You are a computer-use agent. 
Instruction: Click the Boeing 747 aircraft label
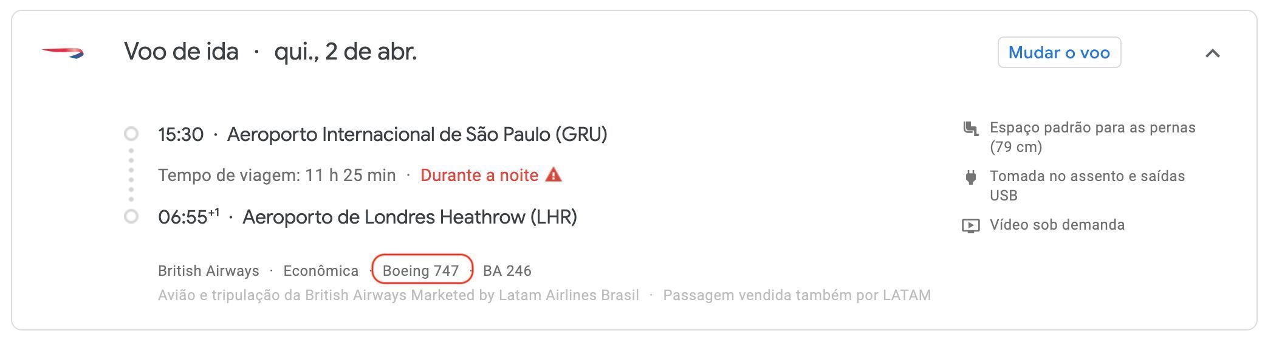tap(421, 270)
